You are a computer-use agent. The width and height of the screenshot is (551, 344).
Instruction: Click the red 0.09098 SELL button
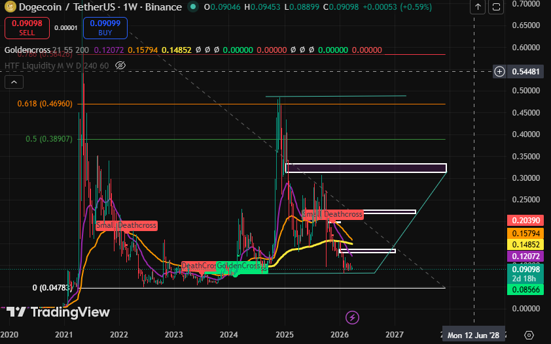[27, 27]
